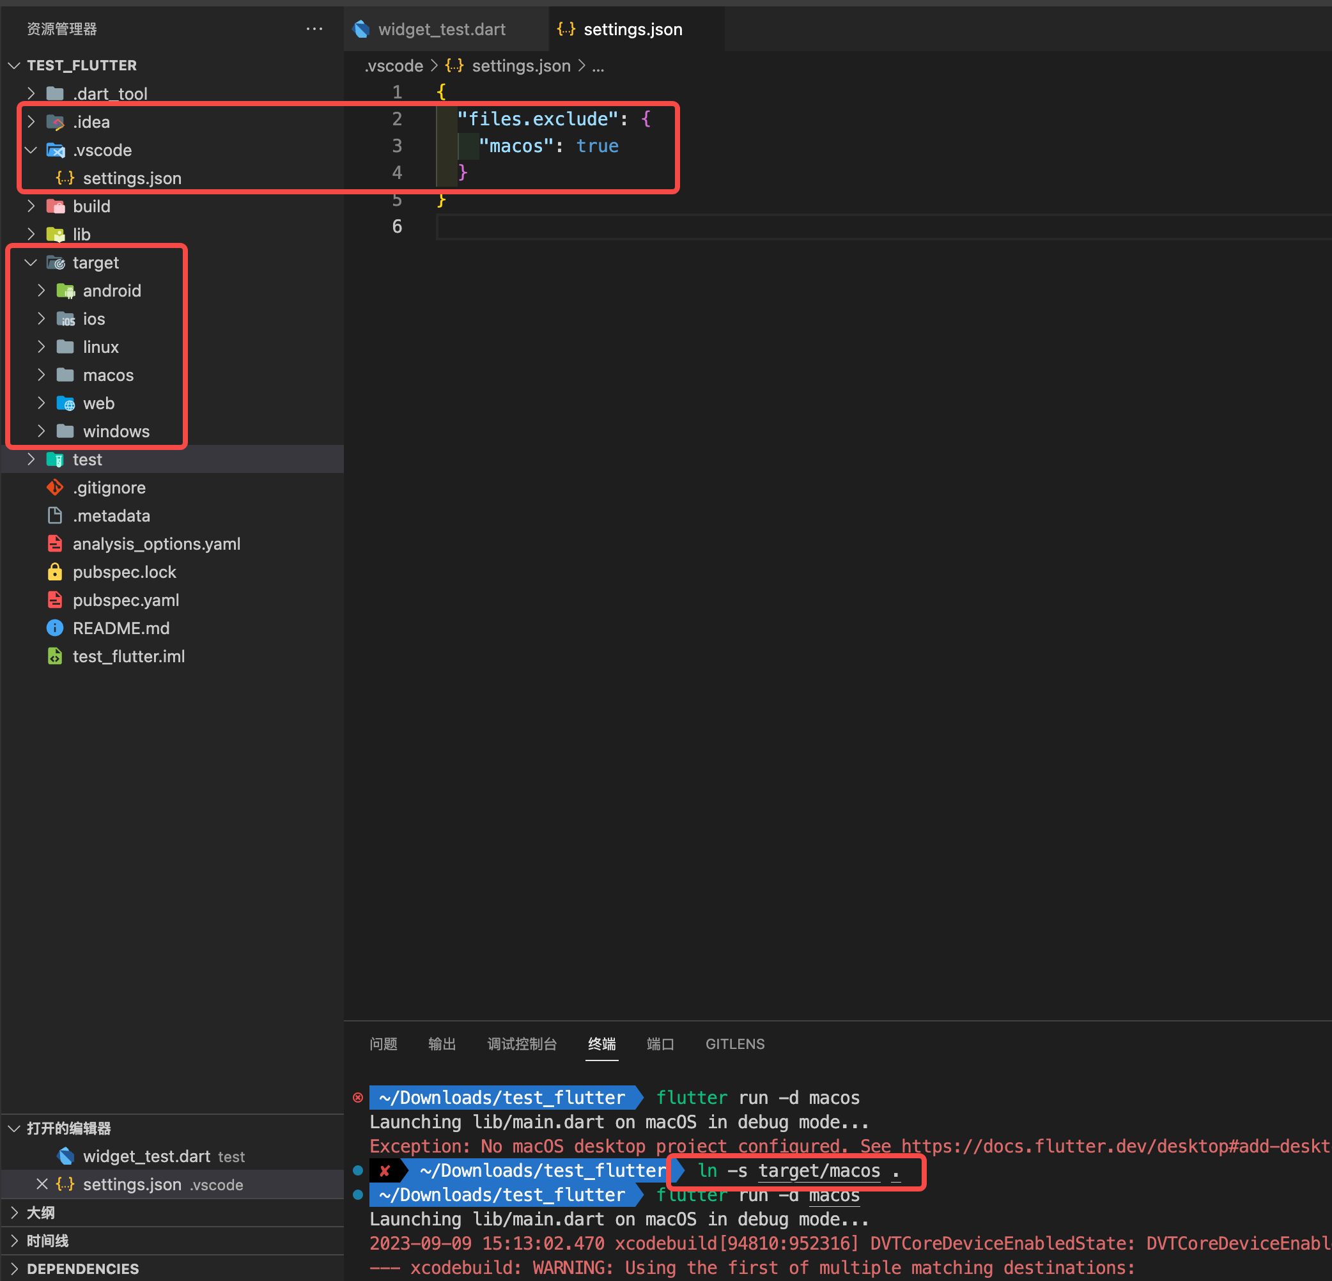
Task: Collapse the target folder
Action: tap(31, 262)
